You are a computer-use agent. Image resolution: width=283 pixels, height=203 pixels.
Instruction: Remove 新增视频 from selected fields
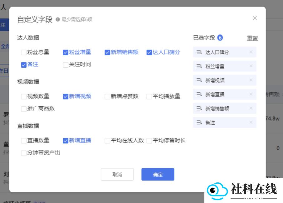point(251,80)
